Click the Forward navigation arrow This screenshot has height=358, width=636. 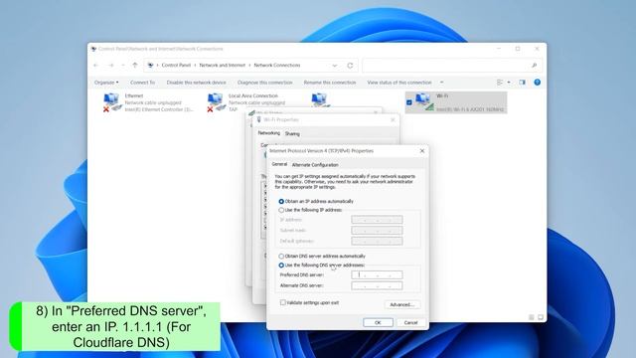pos(110,66)
